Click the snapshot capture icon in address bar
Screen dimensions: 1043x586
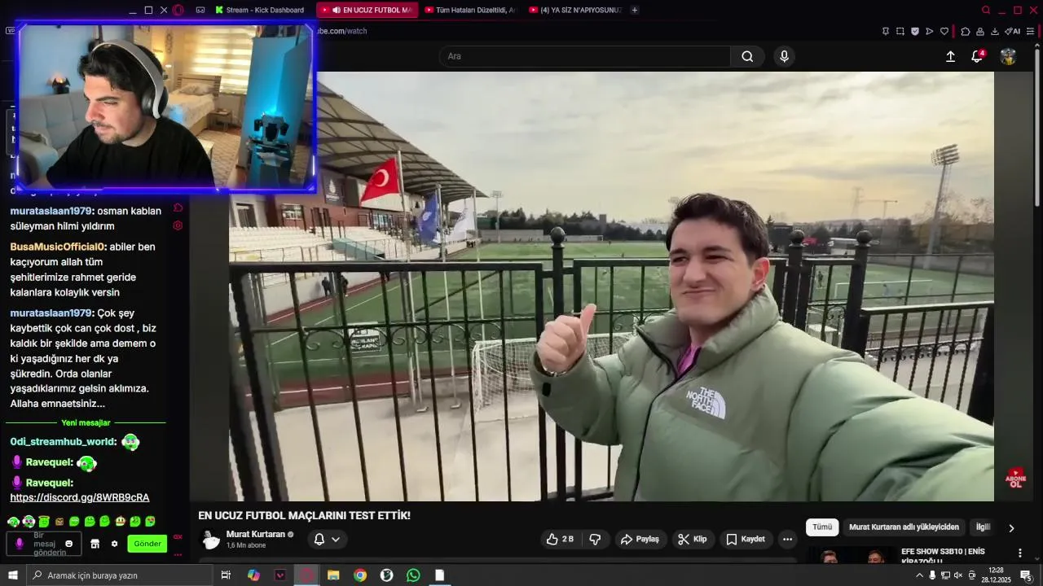pos(900,31)
